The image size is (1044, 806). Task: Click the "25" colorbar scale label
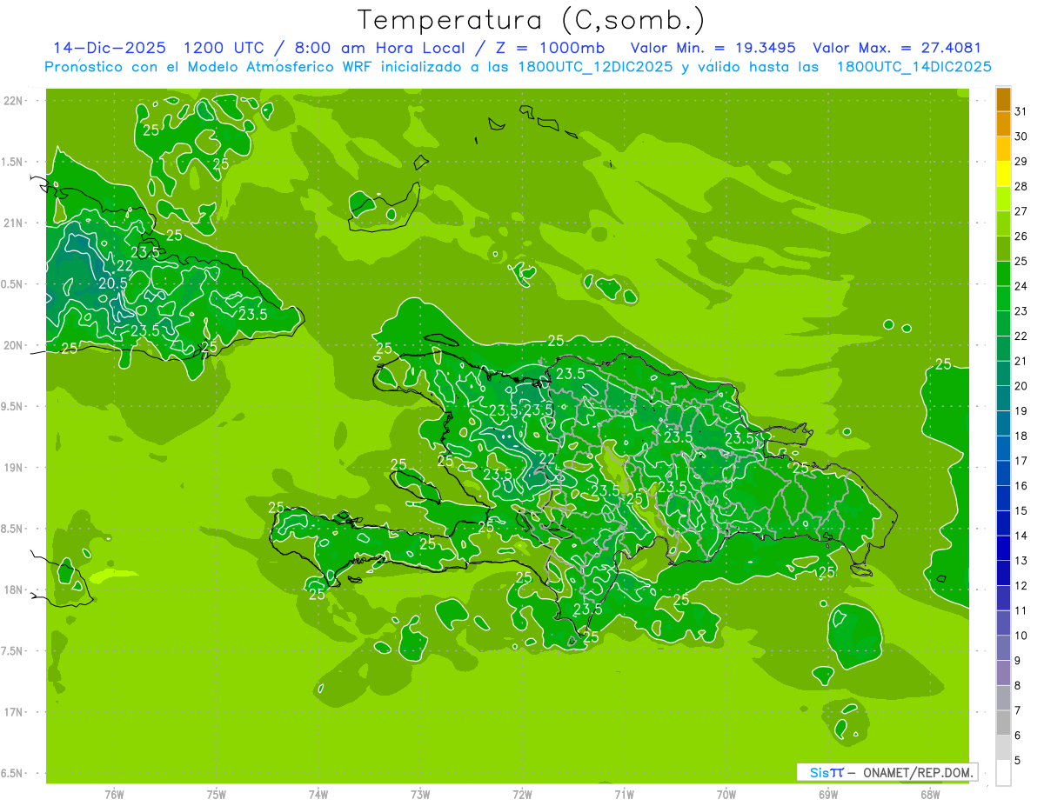pyautogui.click(x=1021, y=261)
